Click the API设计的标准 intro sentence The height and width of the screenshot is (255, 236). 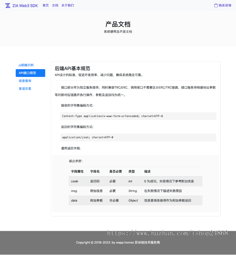coord(99,75)
